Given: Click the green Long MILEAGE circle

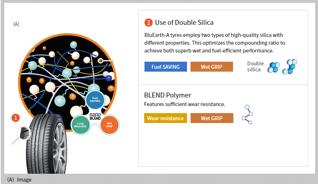Looking at the screenshot, I should click(80, 125).
